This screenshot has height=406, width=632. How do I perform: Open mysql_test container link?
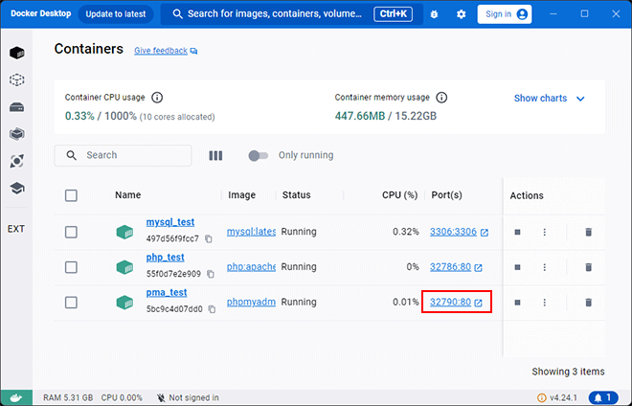pyautogui.click(x=170, y=222)
